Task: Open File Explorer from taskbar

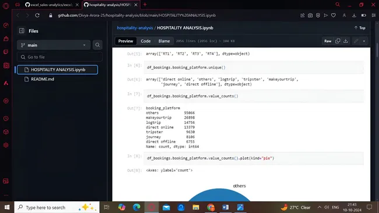Action: (196, 207)
